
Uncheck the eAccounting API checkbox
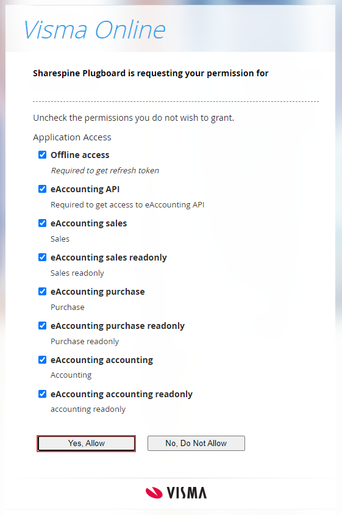click(42, 189)
